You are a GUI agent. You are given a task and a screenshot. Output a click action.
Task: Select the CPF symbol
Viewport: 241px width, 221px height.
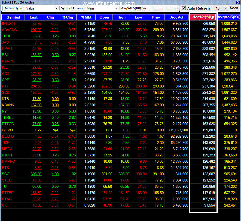pos(5,80)
